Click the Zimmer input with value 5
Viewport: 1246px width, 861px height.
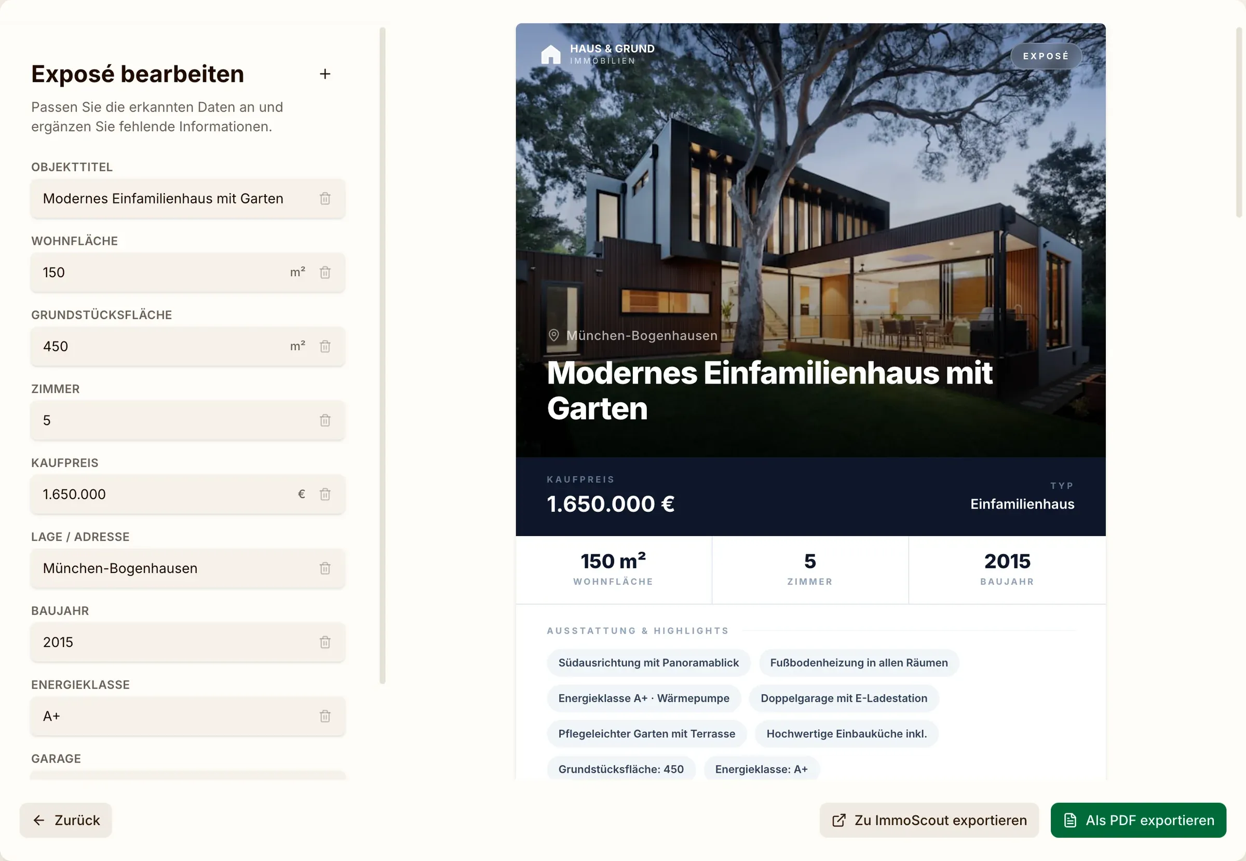pyautogui.click(x=188, y=420)
